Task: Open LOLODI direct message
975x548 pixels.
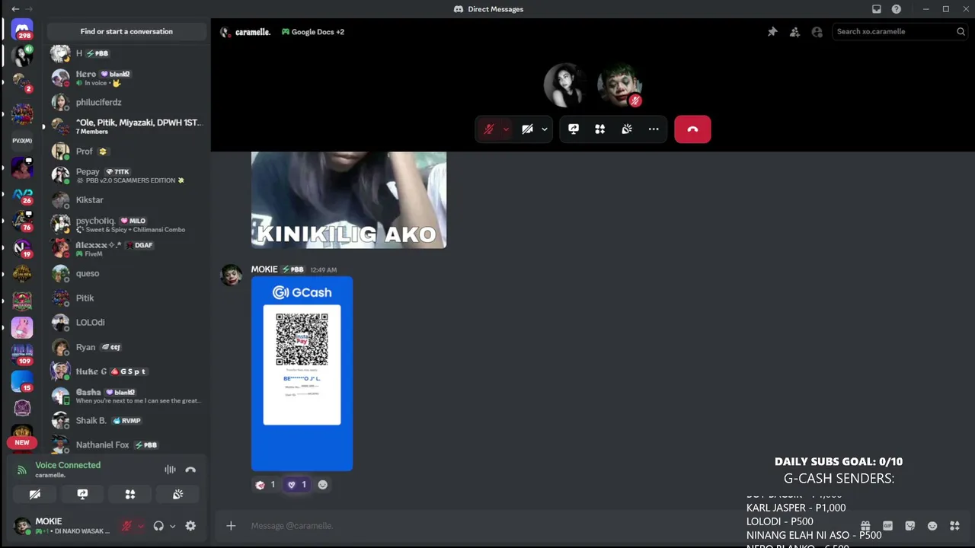Action: point(126,323)
